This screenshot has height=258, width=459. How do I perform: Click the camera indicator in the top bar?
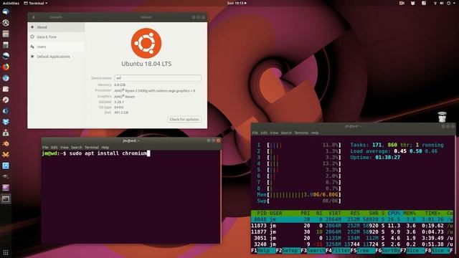point(402,3)
